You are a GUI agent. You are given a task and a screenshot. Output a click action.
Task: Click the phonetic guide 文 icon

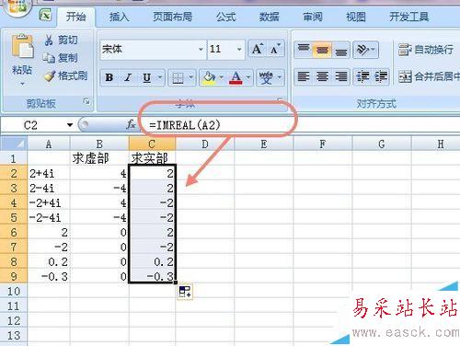coord(266,77)
